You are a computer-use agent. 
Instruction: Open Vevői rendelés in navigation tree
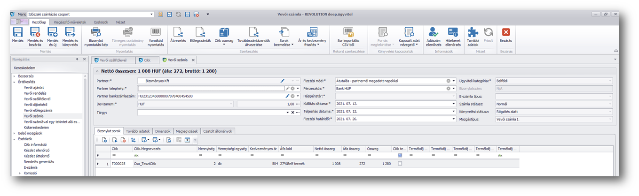pyautogui.click(x=35, y=93)
